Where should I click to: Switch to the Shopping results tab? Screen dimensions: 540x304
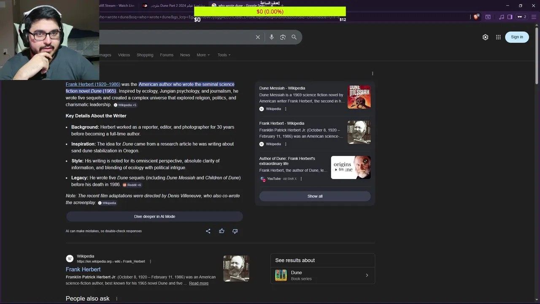pyautogui.click(x=145, y=55)
